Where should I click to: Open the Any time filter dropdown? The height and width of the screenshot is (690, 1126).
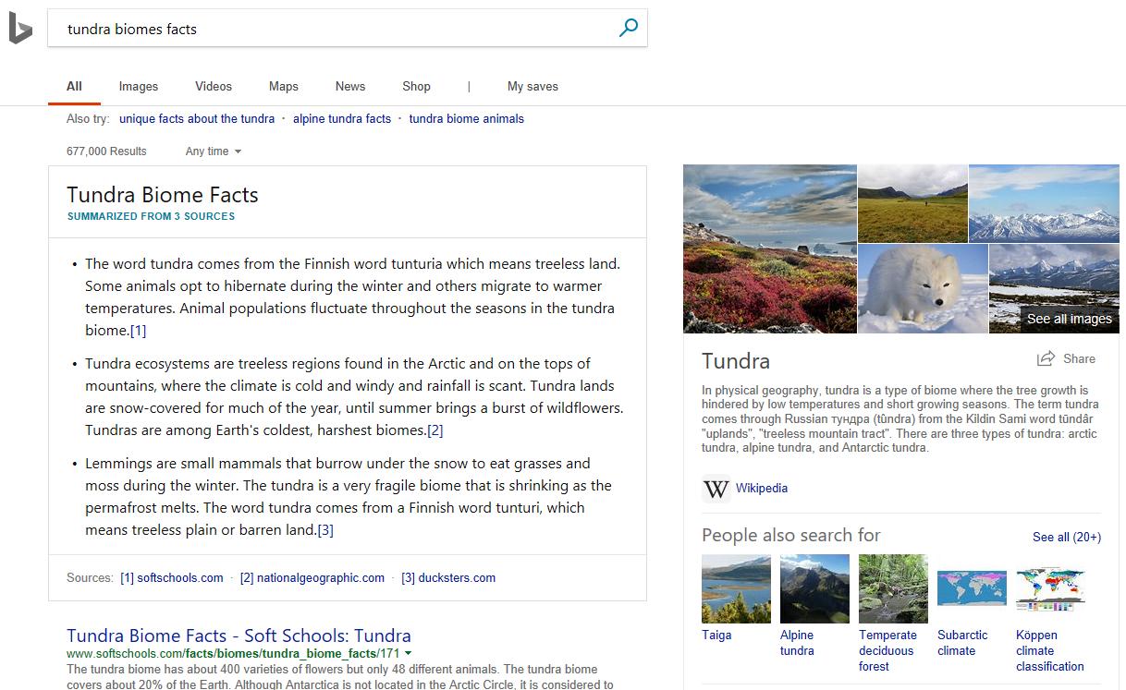[x=213, y=151]
